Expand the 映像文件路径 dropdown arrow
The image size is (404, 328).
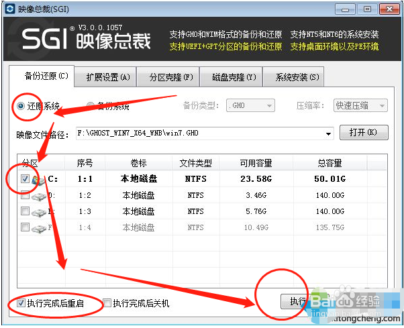(328, 134)
